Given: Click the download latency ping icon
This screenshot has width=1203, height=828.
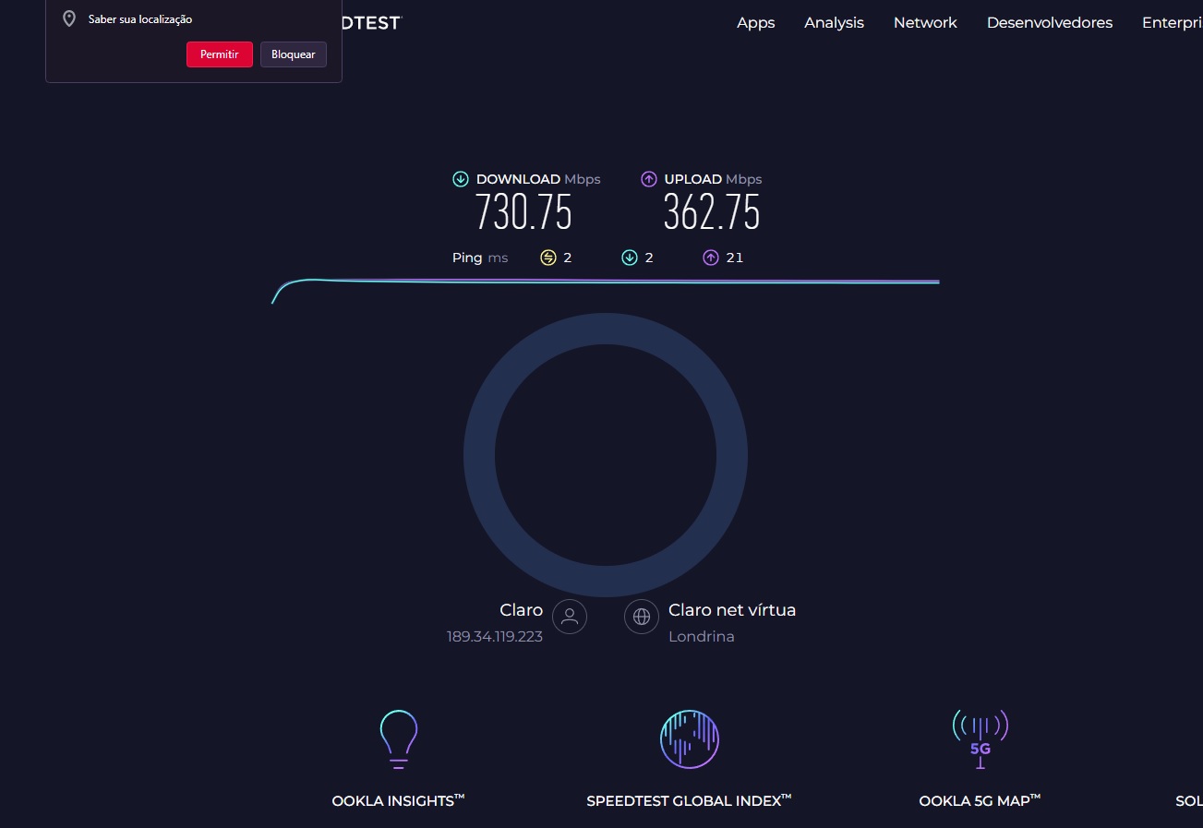Looking at the screenshot, I should point(630,258).
